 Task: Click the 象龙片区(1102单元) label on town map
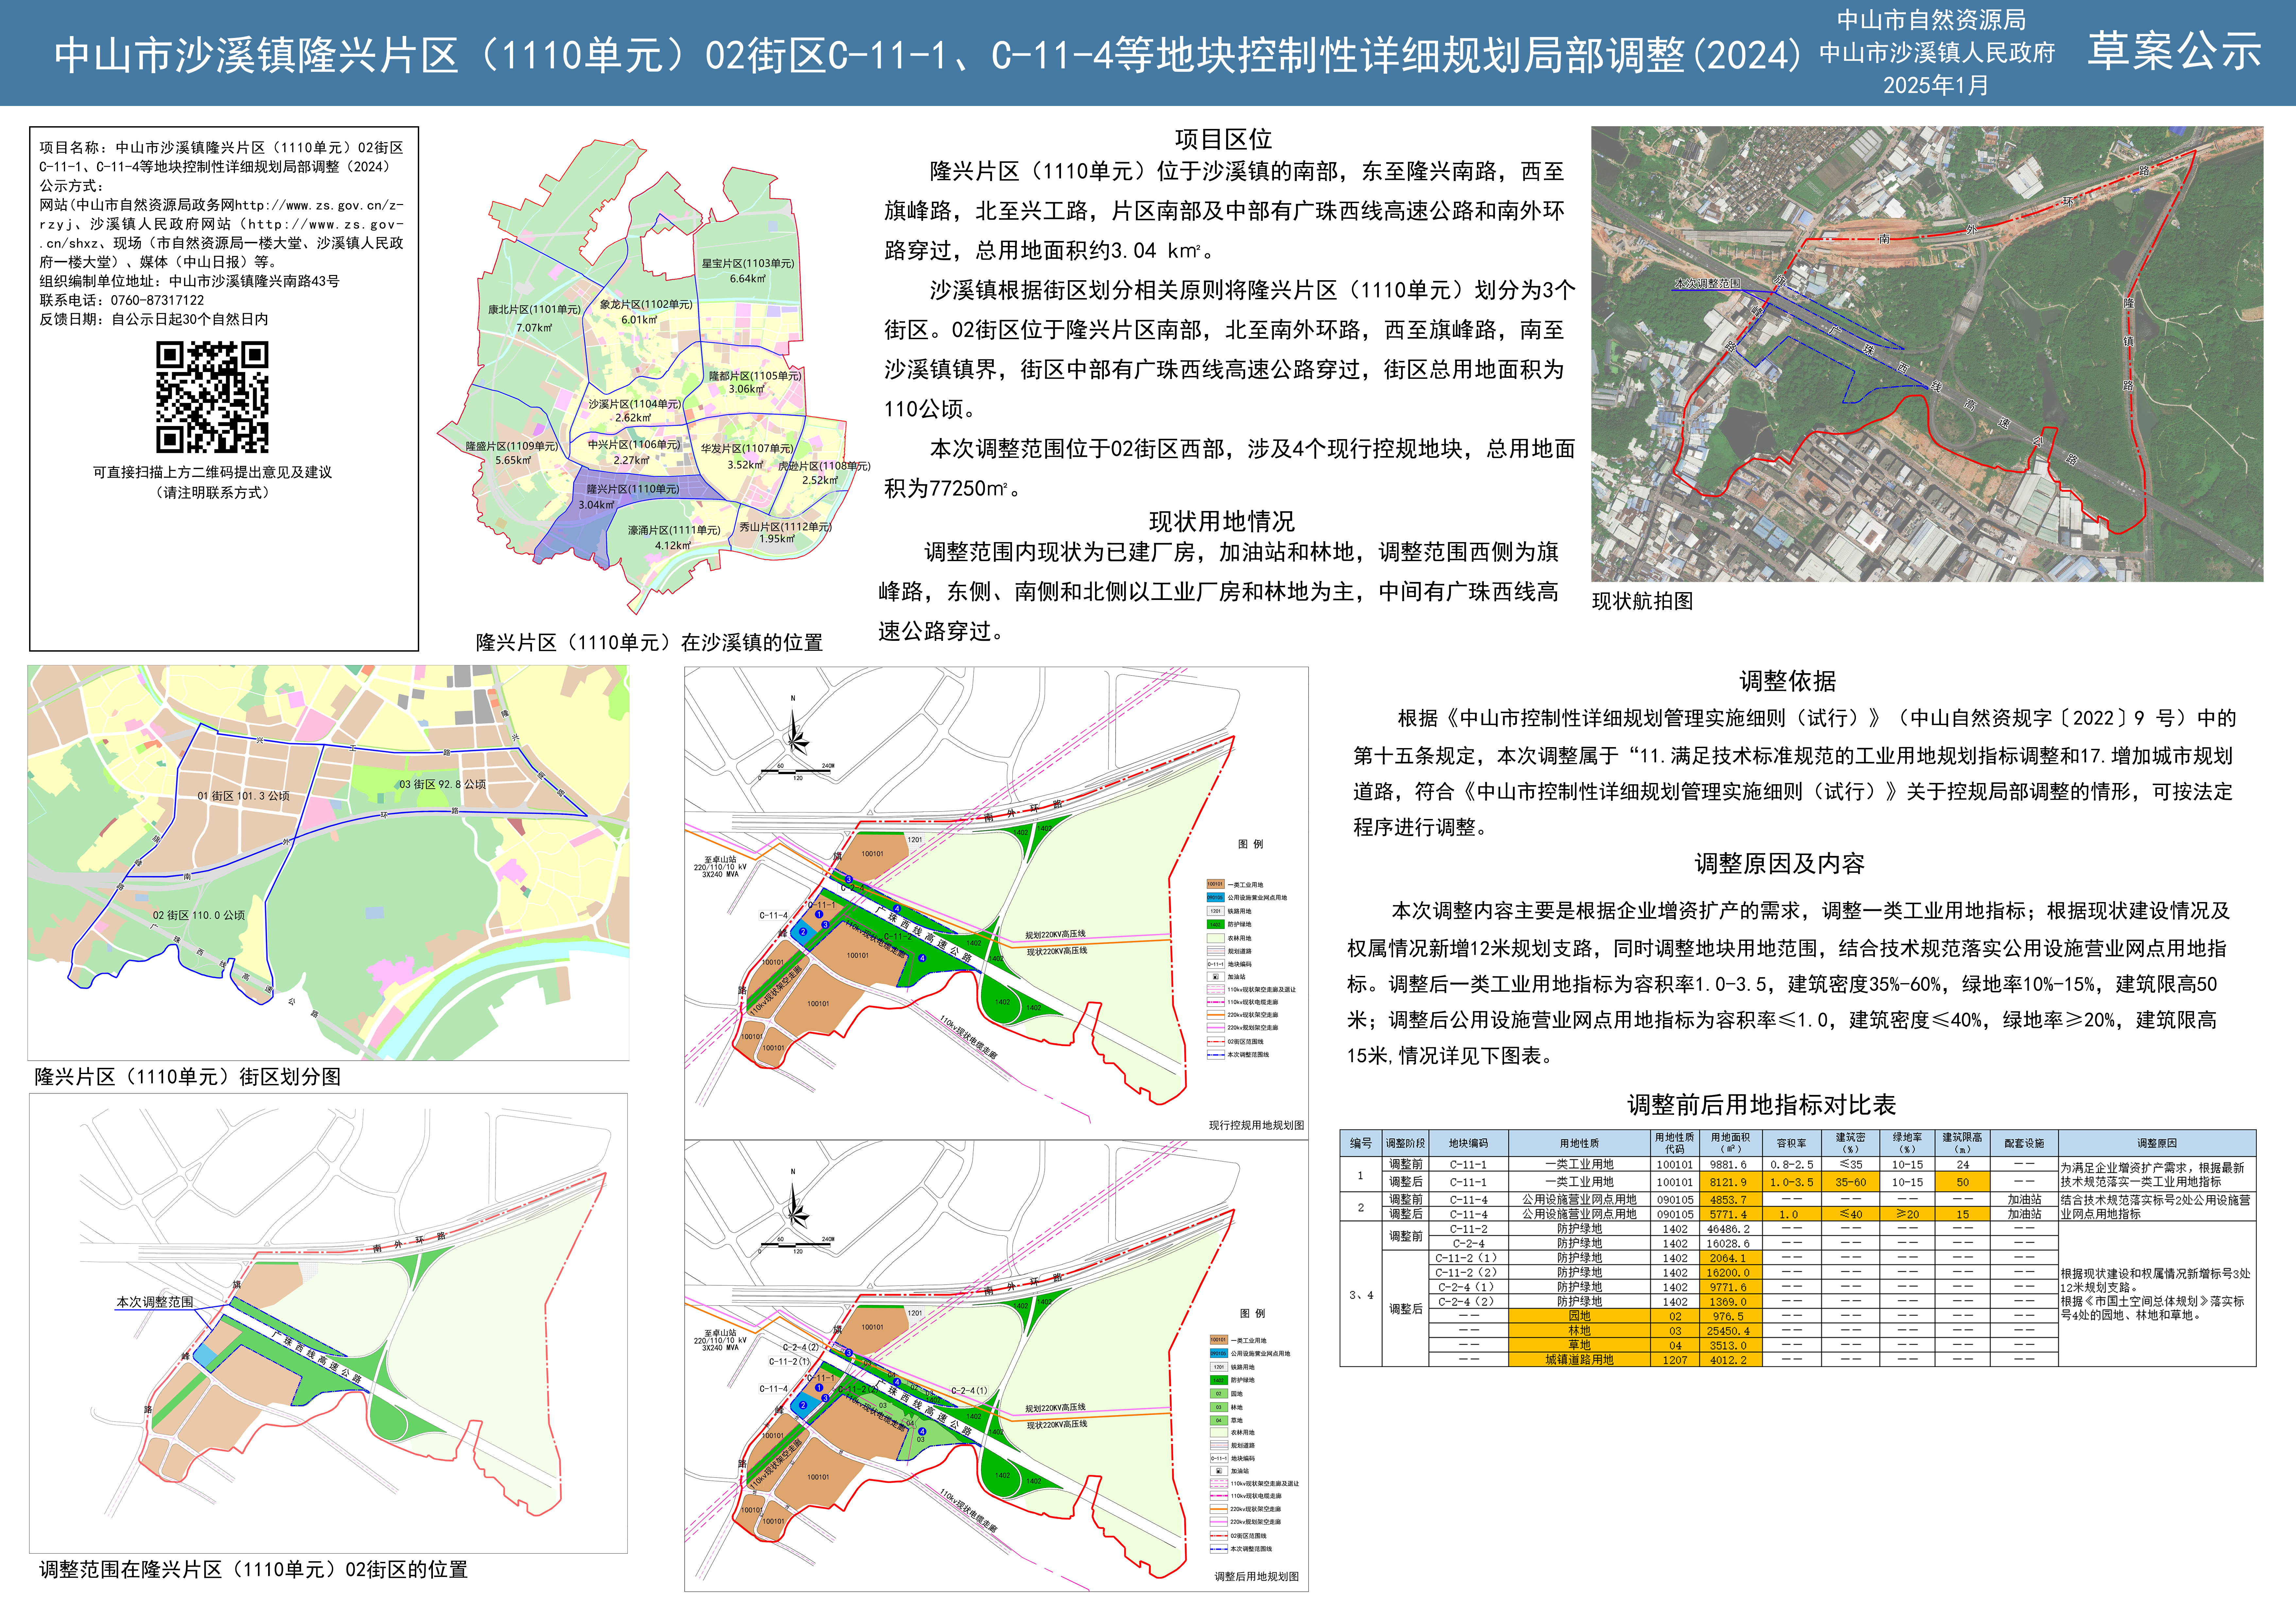click(x=646, y=304)
